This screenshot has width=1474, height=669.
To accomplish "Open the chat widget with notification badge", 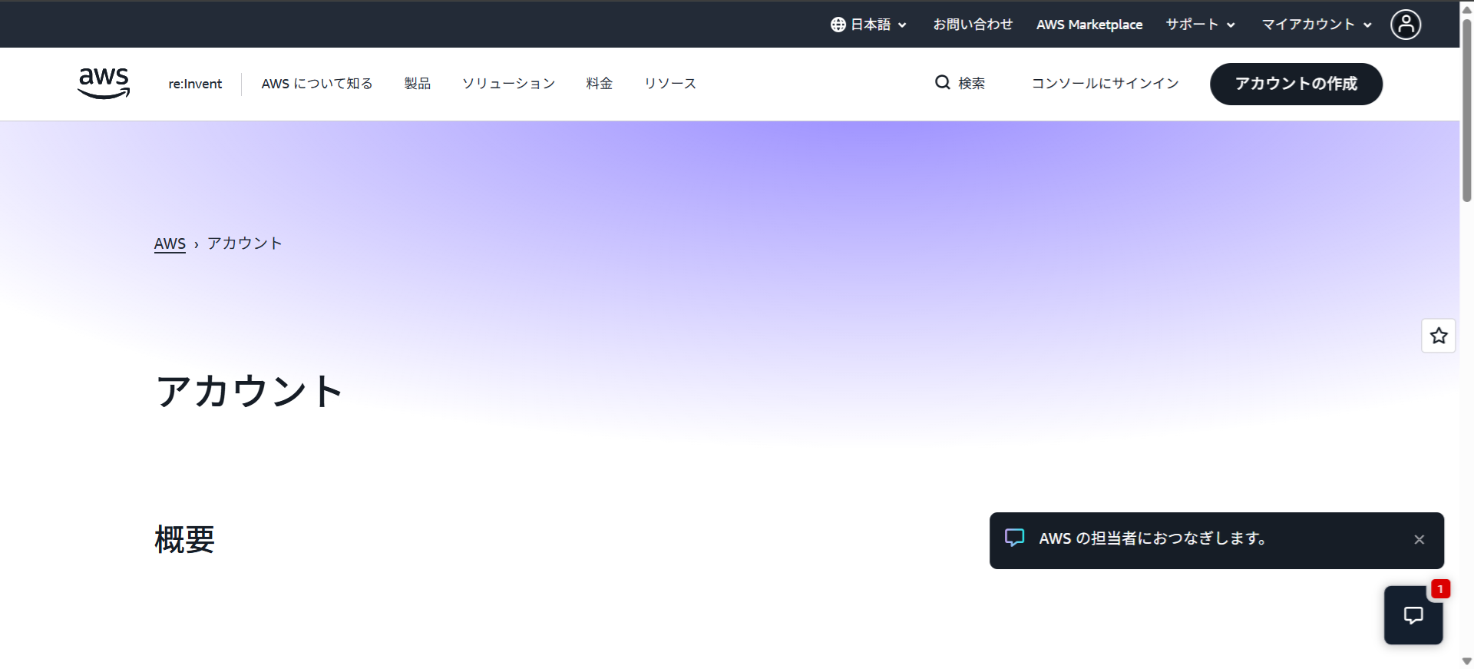I will [x=1413, y=615].
